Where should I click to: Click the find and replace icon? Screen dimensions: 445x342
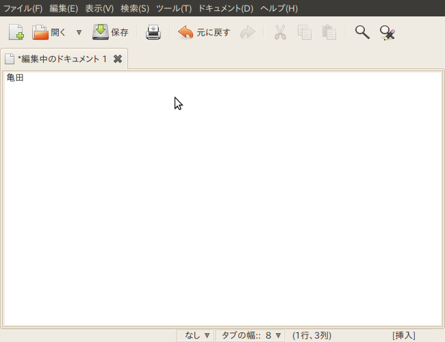pyautogui.click(x=387, y=32)
